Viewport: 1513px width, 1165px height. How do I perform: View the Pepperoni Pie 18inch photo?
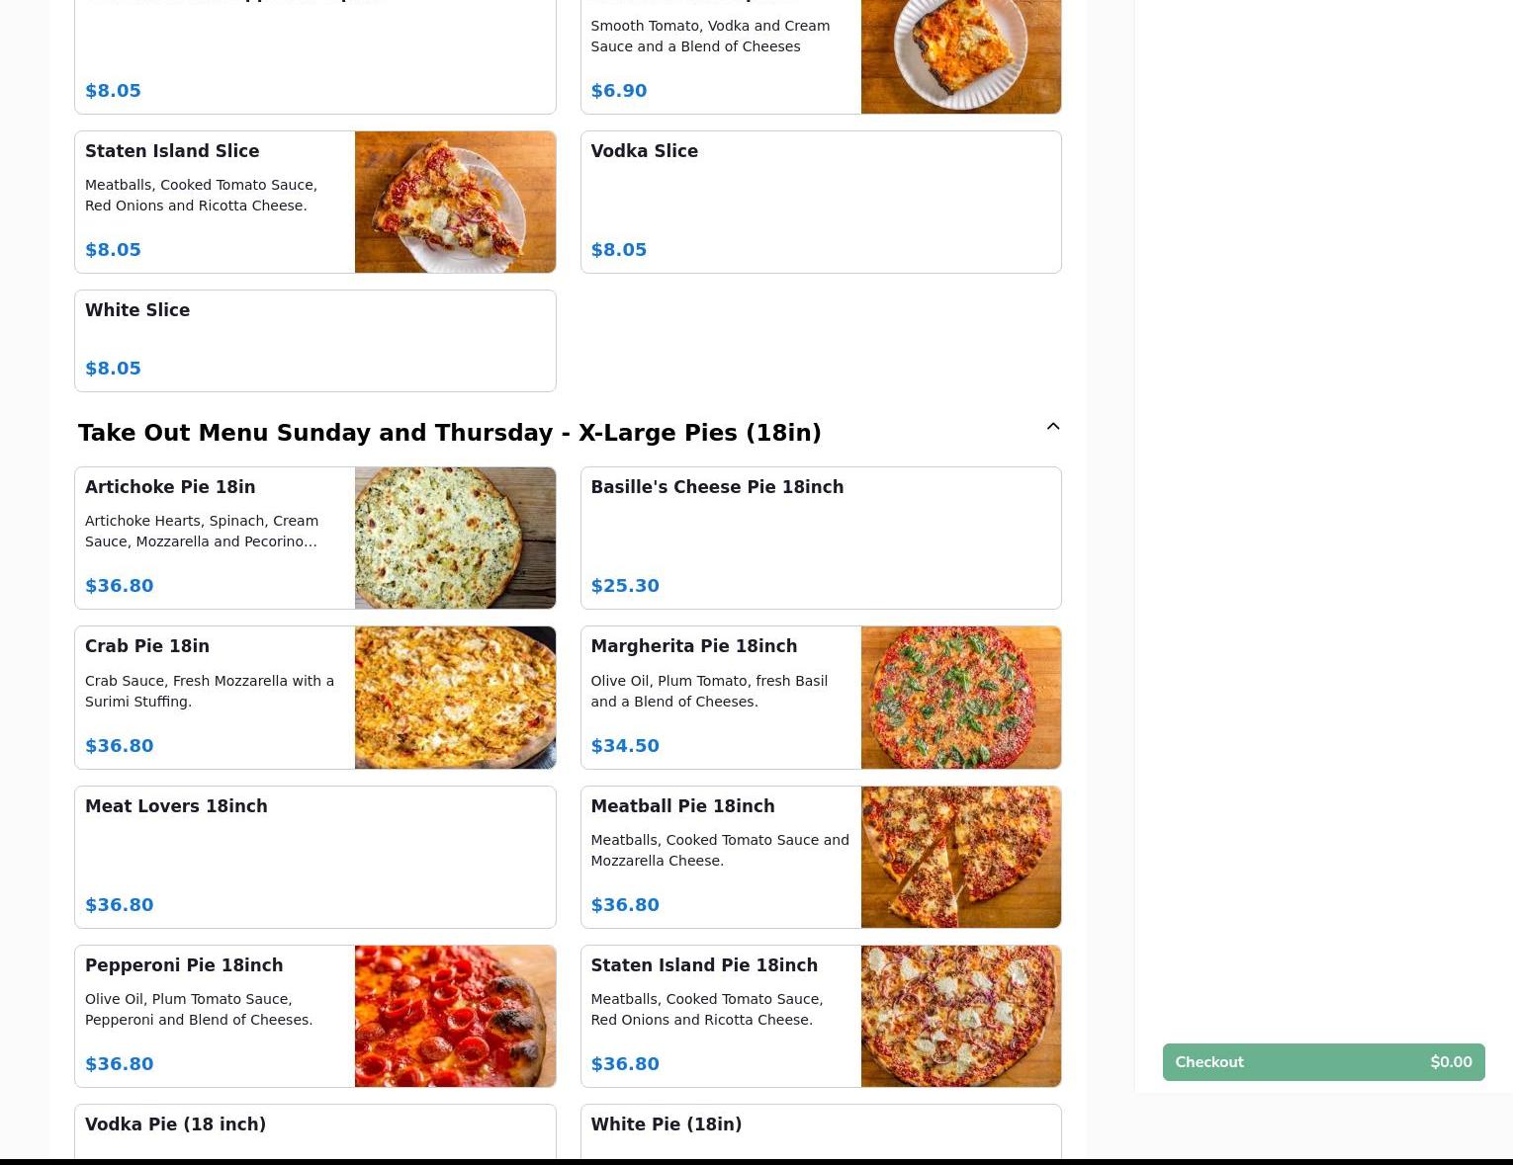[455, 1016]
